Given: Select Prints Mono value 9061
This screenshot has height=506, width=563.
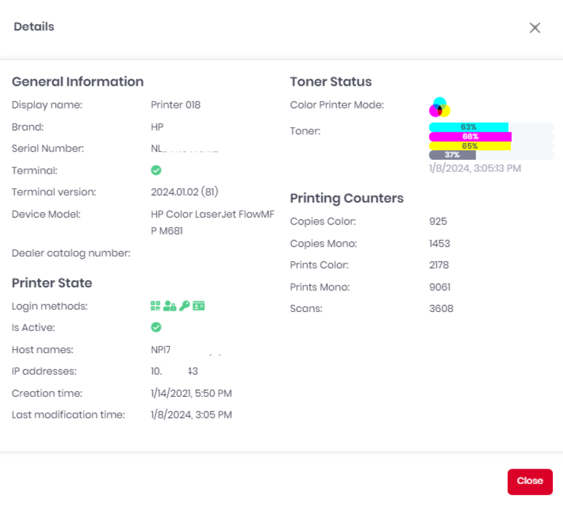Looking at the screenshot, I should click(x=440, y=287).
